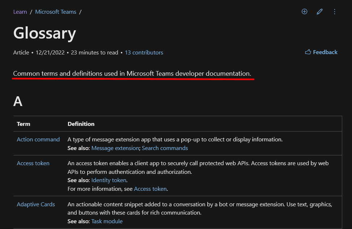Screen dimensions: 352x229
Task: Click the Term column header
Action: tap(24, 124)
